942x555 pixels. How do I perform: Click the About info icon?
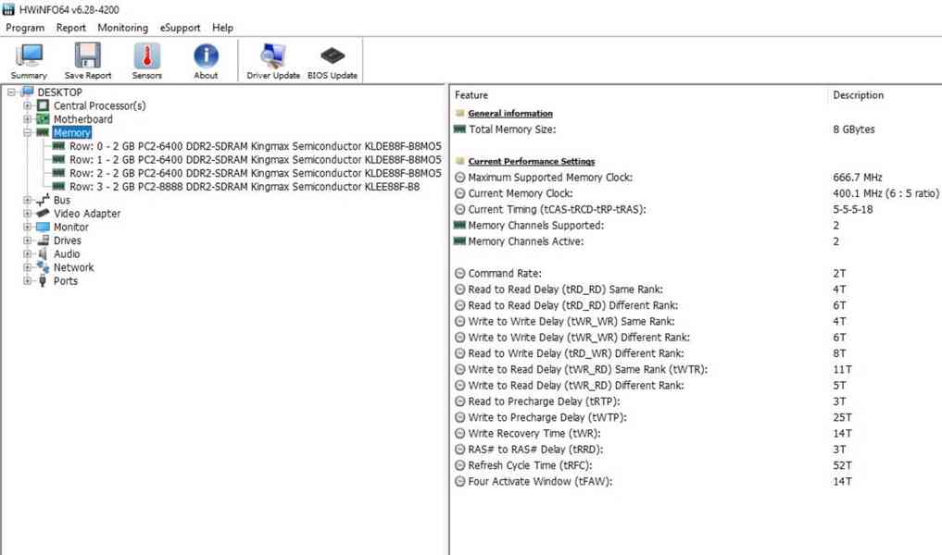(206, 61)
